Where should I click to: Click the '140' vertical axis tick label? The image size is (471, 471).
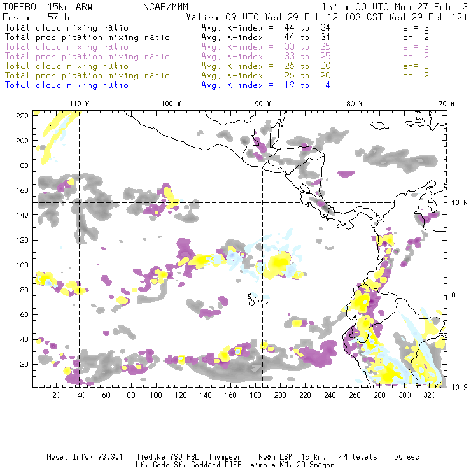[22, 215]
